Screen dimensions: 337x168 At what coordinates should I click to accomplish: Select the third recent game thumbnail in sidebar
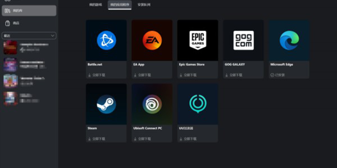click(x=10, y=81)
